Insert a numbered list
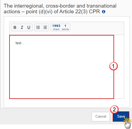 tap(38, 27)
